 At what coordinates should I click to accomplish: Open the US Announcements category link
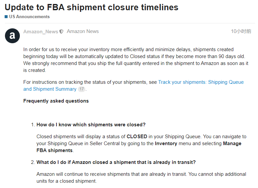(29, 16)
